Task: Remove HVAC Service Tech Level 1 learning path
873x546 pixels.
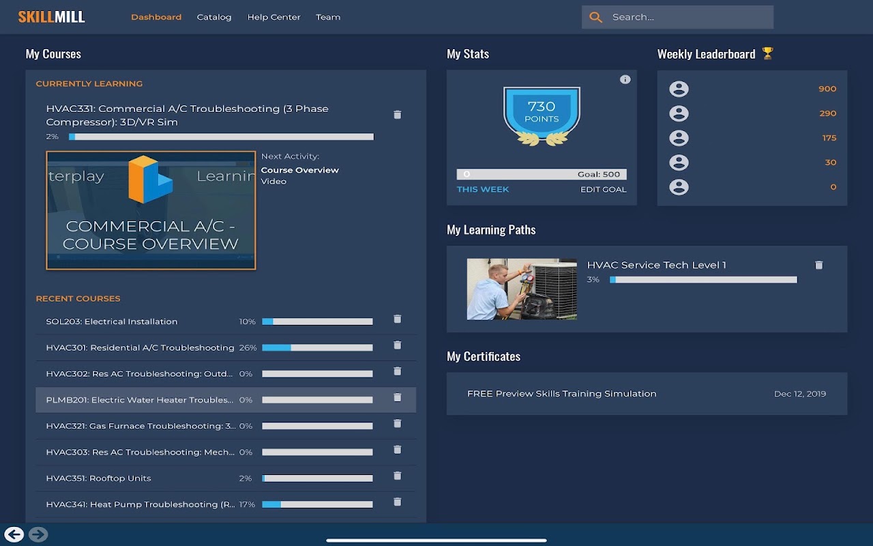Action: [819, 265]
